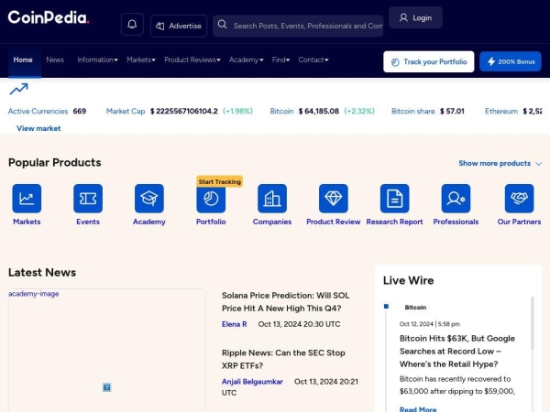Click the search magnifier icon

[x=222, y=25]
